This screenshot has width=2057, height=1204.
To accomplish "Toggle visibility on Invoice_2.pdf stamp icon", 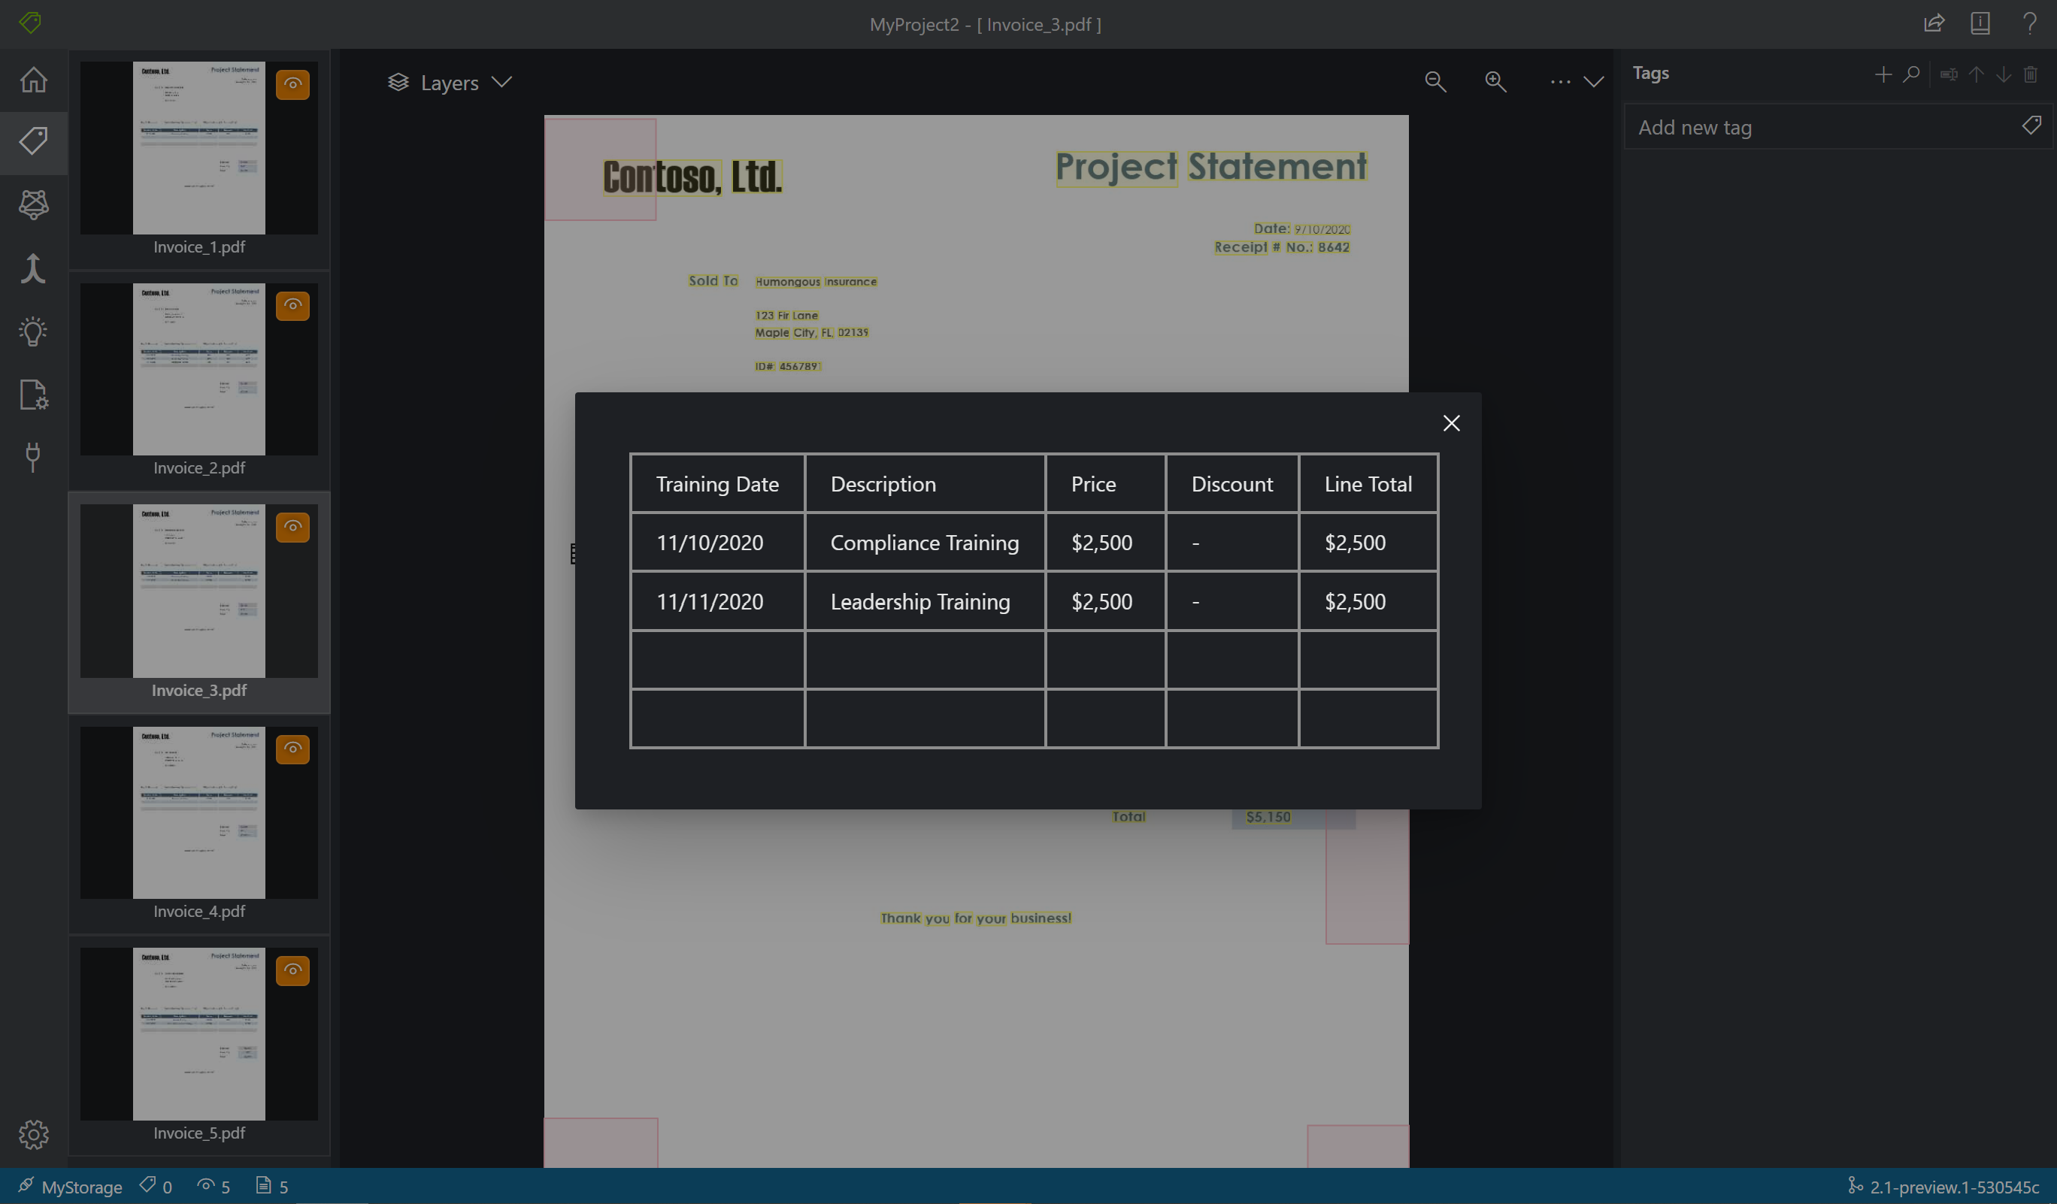I will pyautogui.click(x=292, y=305).
